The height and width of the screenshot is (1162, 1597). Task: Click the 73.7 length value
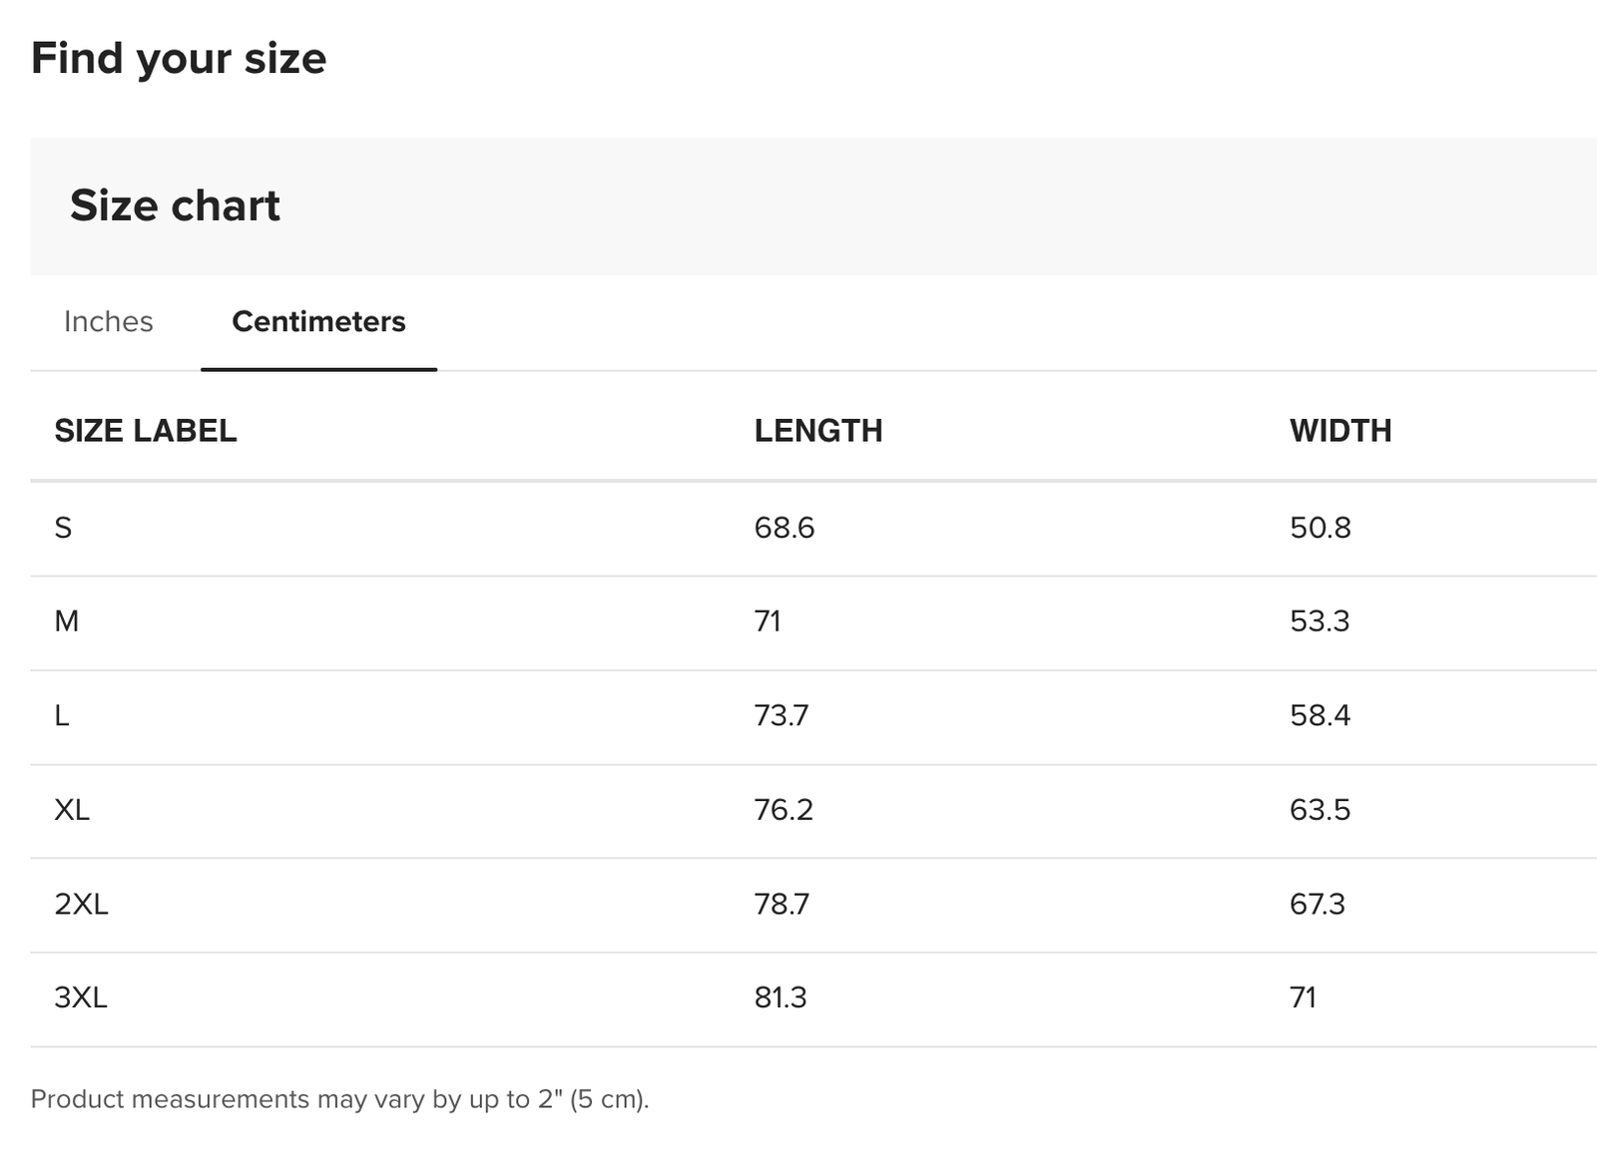[x=781, y=715]
